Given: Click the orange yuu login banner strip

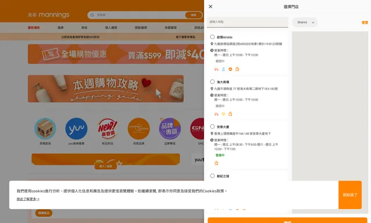Looking at the screenshot, I should pos(106,159).
